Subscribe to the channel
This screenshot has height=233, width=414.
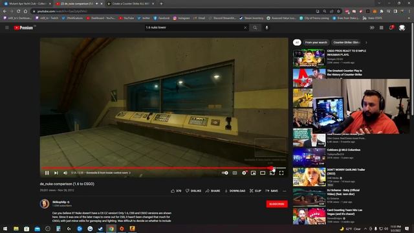277,204
